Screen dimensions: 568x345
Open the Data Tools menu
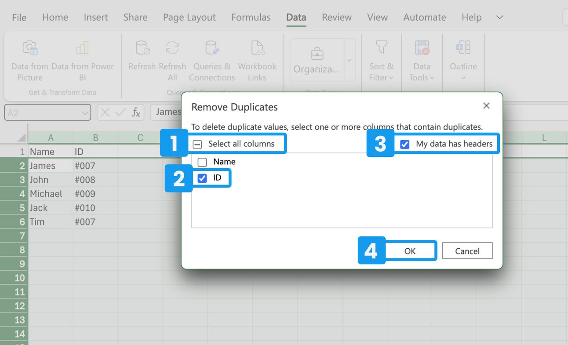pos(422,61)
